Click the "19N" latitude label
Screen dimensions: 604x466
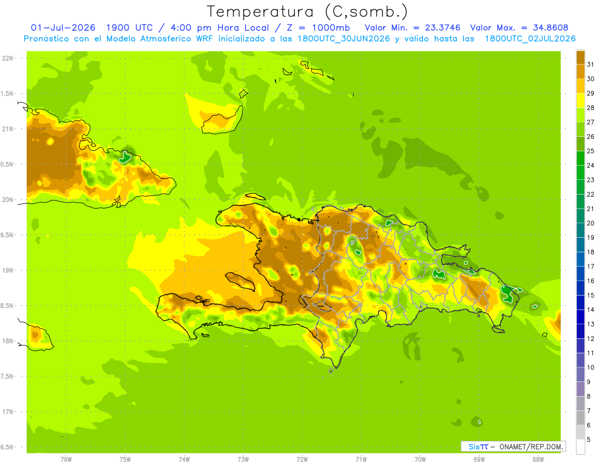coord(7,270)
